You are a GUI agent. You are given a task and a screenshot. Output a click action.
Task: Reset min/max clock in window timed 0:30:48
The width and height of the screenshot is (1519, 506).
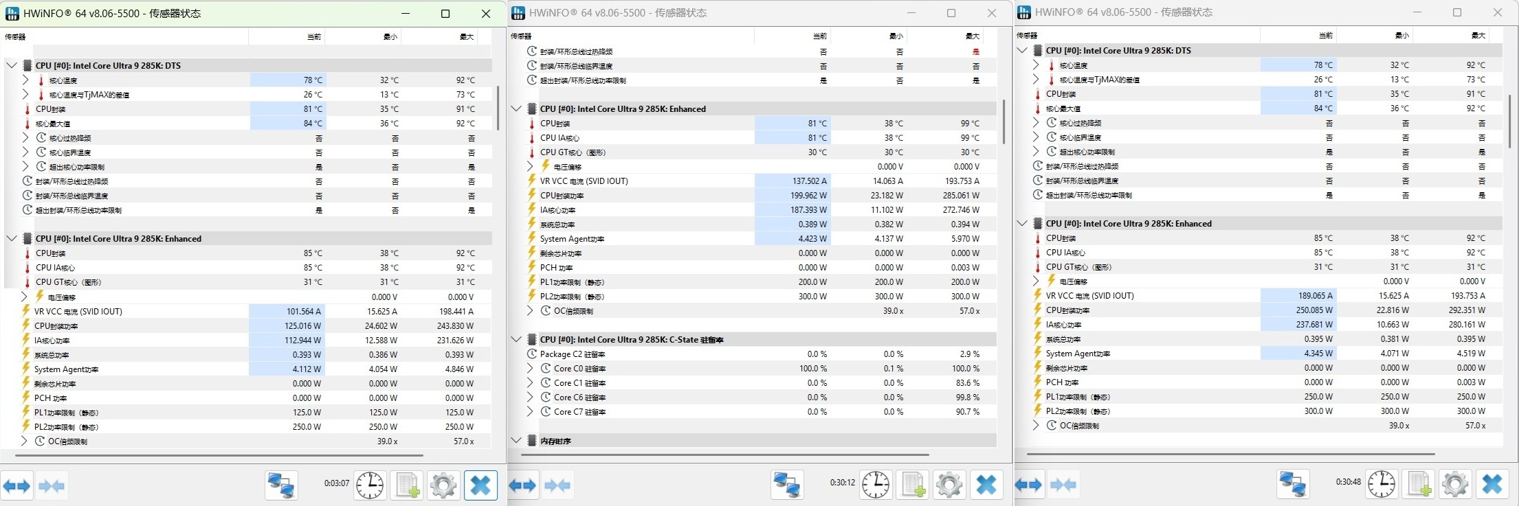(1382, 484)
